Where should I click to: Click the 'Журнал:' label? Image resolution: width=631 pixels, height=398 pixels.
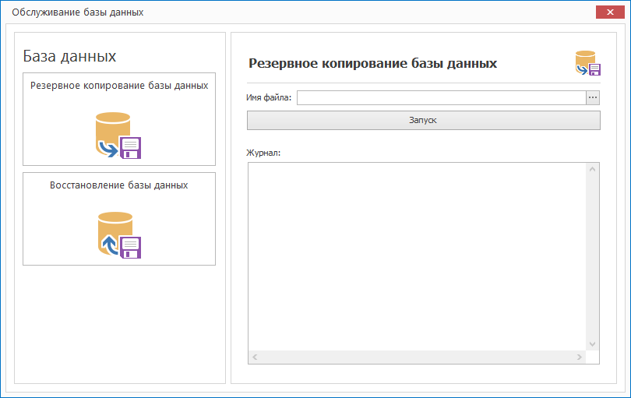pos(263,153)
